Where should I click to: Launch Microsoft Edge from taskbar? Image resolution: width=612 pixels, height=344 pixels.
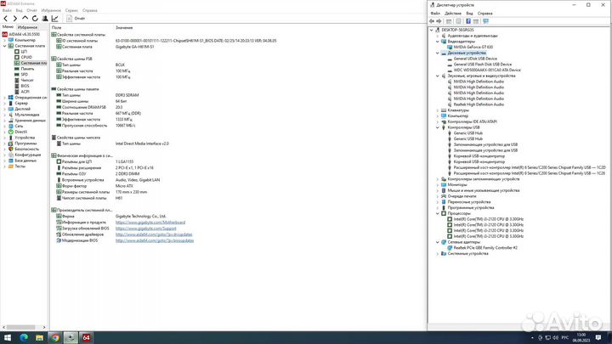click(24, 337)
